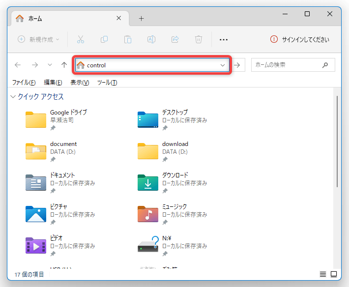The width and height of the screenshot is (349, 287).
Task: Go forward with the right arrow
Action: coord(35,65)
